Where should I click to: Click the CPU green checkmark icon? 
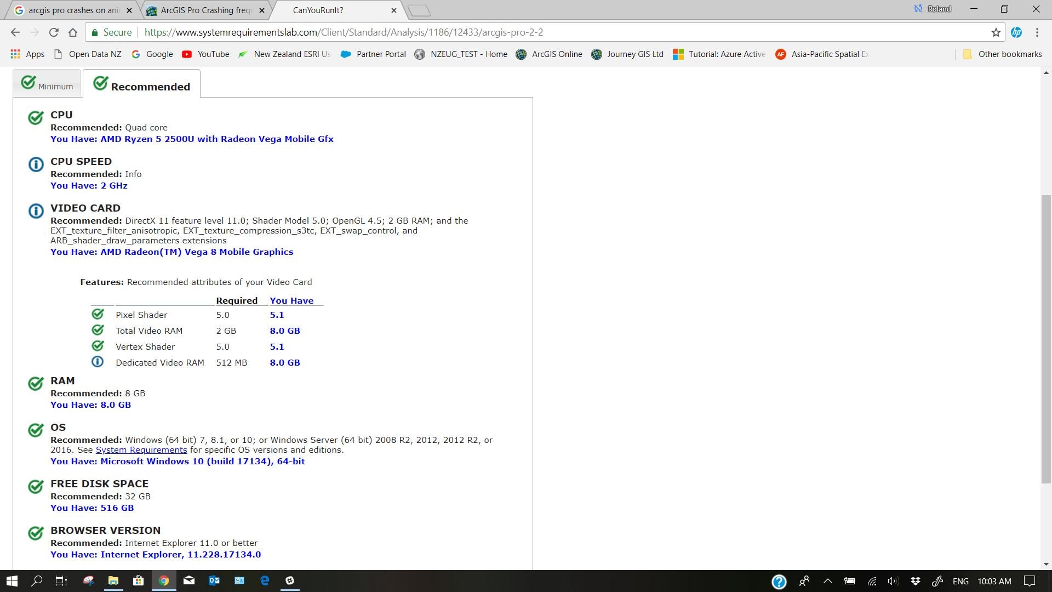(x=36, y=118)
